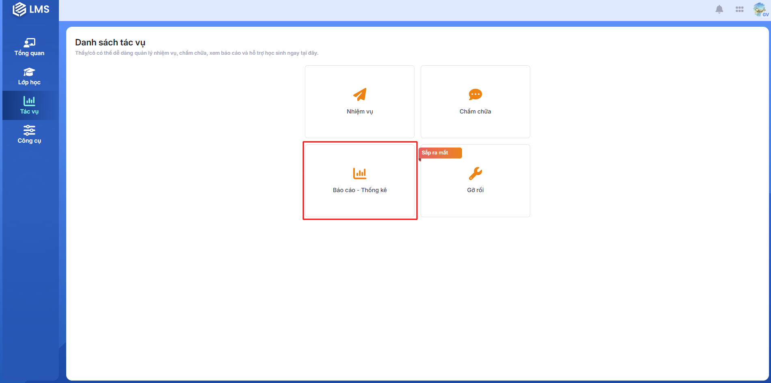This screenshot has height=383, width=771.
Task: Select the 'Chấm chữa' card label
Action: [475, 111]
